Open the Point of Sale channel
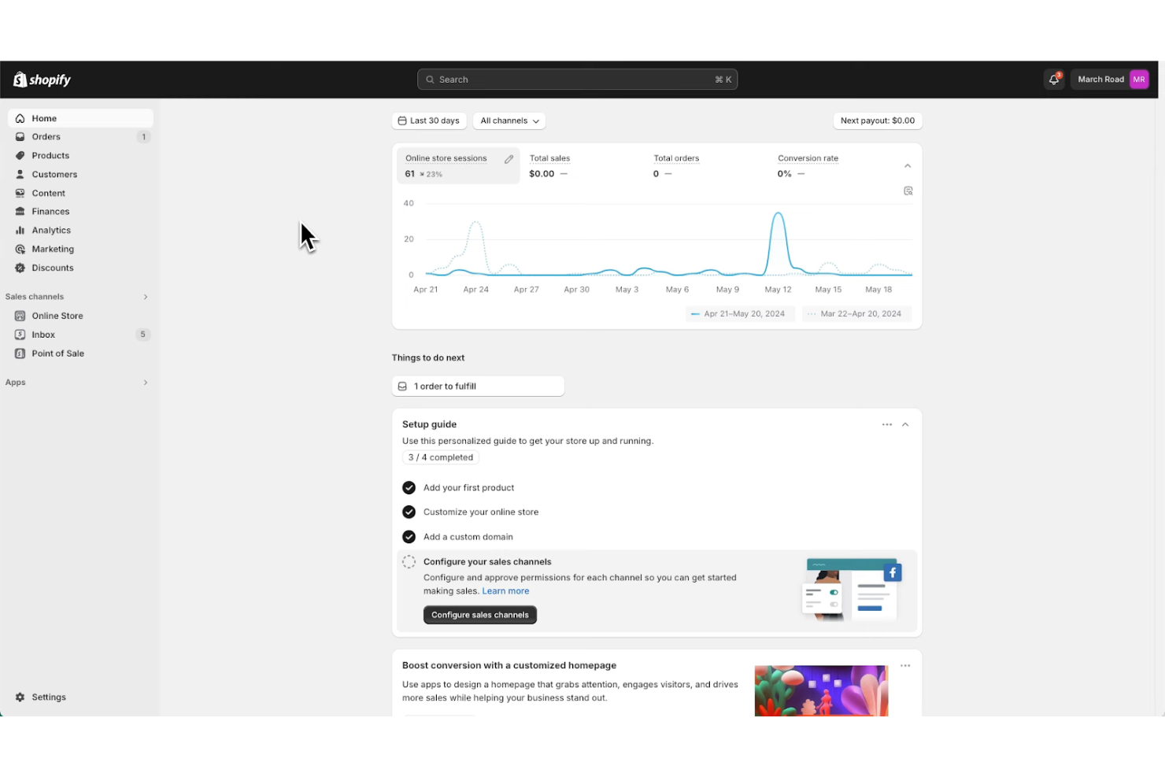Image resolution: width=1165 pixels, height=777 pixels. 57,353
